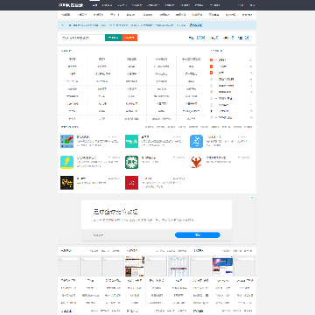The width and height of the screenshot is (315, 315).
Task: Open the cyan and yellow runner app icon
Action: pyautogui.click(x=66, y=162)
